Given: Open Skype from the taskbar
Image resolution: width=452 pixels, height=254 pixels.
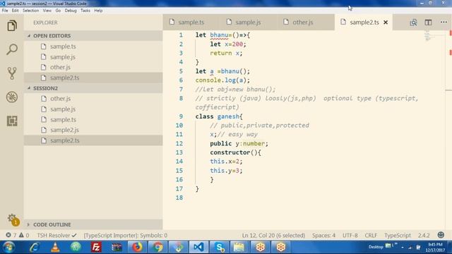Looking at the screenshot, I should click(x=220, y=247).
